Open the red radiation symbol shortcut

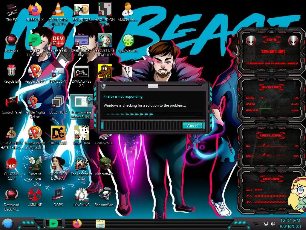pos(35,198)
